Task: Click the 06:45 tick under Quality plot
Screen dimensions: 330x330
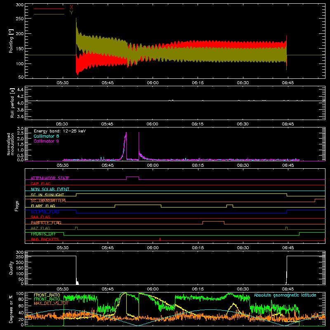Action: pos(288,289)
